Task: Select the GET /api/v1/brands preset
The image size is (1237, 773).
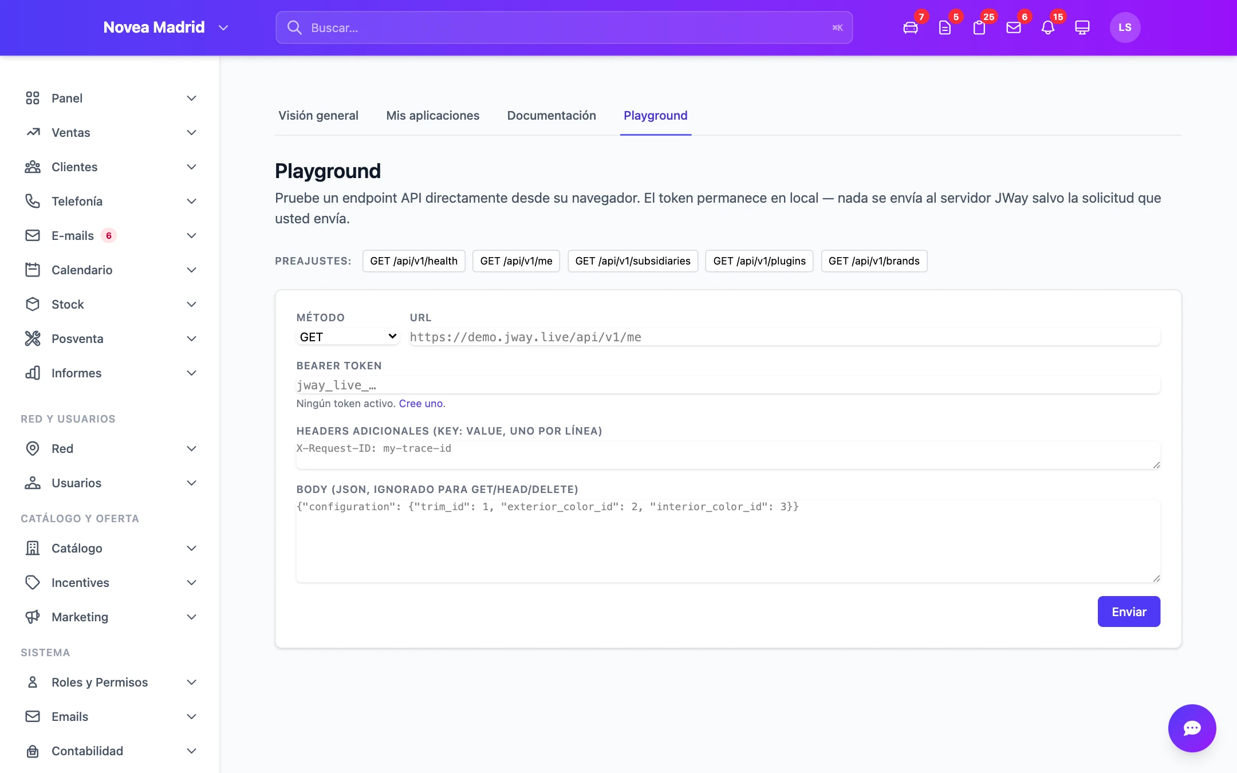Action: (x=874, y=261)
